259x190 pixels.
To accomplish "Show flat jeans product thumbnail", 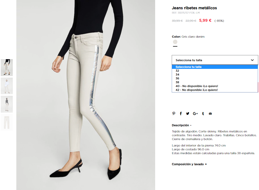I will [x=7, y=122].
